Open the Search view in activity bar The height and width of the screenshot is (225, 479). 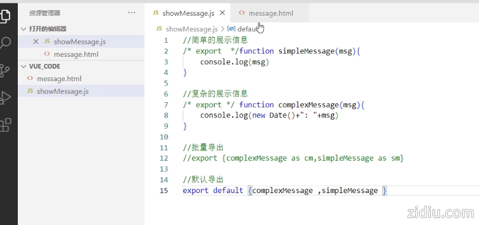pyautogui.click(x=5, y=42)
